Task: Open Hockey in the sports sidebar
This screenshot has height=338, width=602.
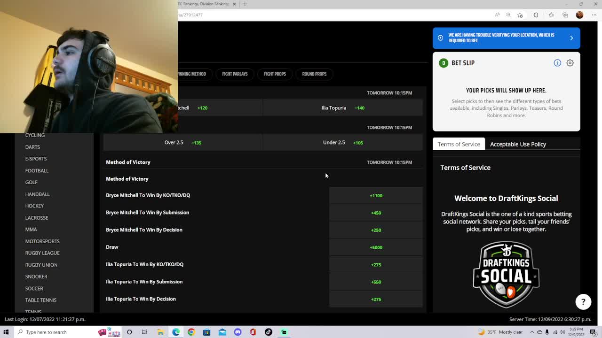Action: [34, 206]
